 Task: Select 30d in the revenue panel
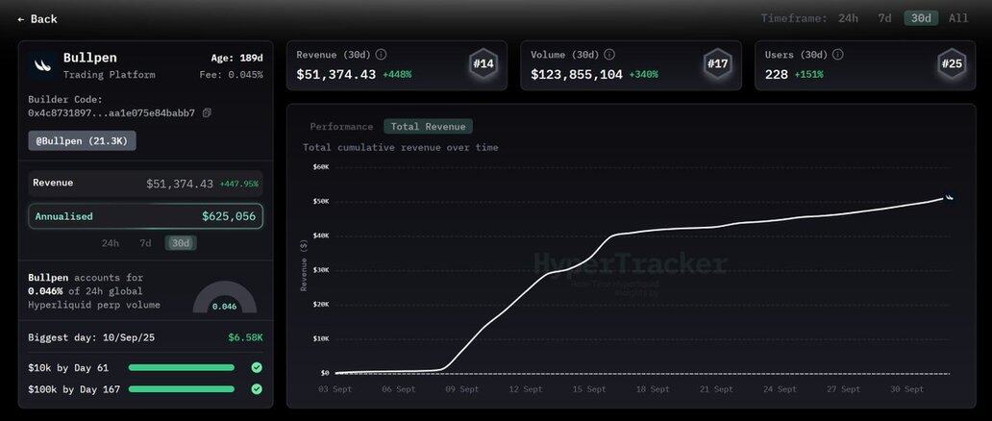180,243
